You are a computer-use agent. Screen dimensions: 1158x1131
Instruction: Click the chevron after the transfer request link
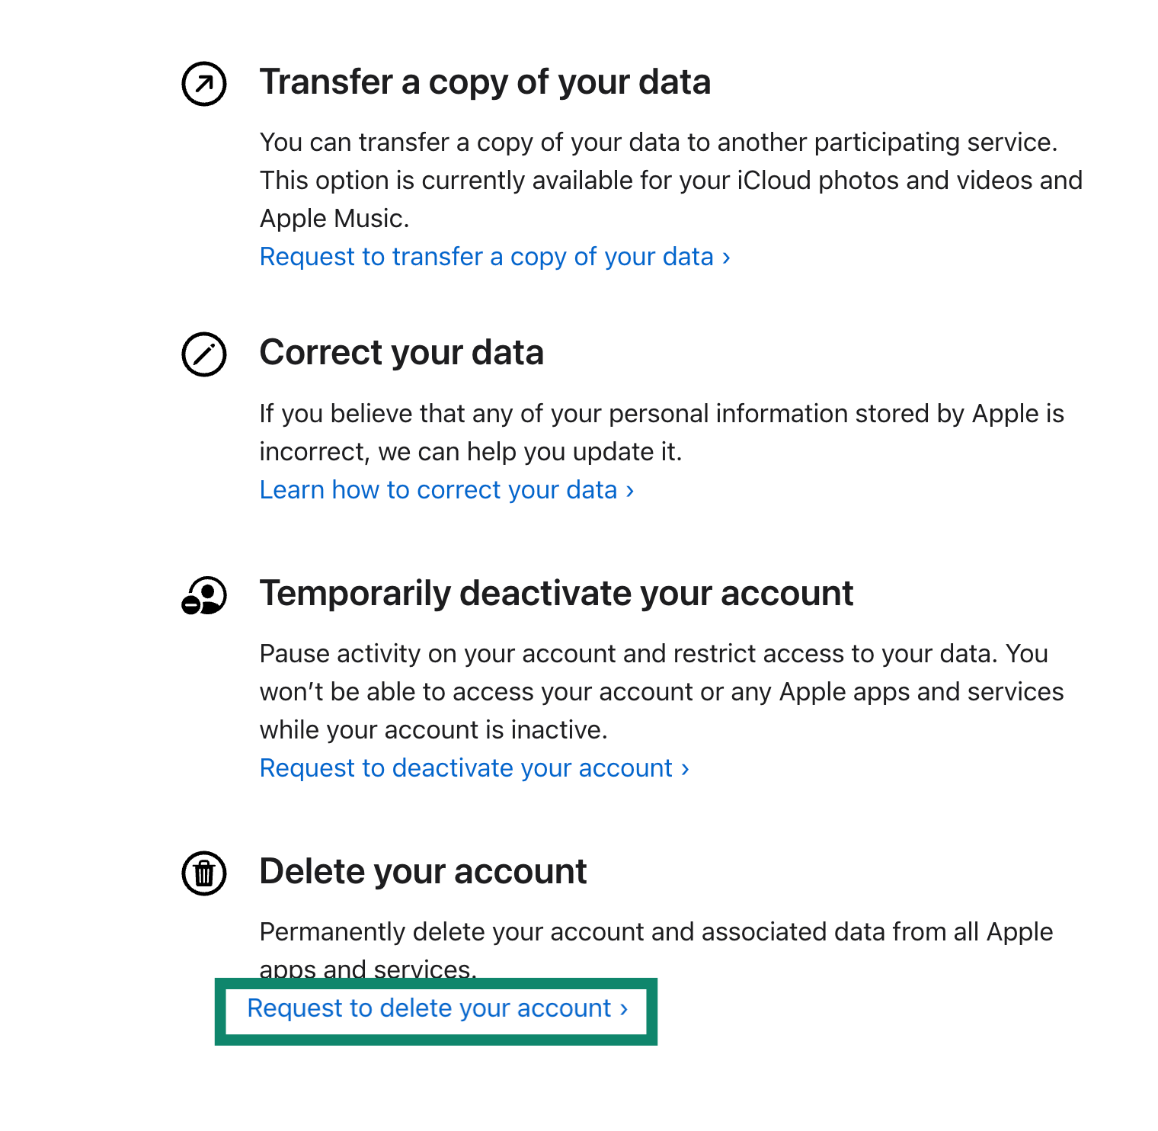pyautogui.click(x=727, y=258)
